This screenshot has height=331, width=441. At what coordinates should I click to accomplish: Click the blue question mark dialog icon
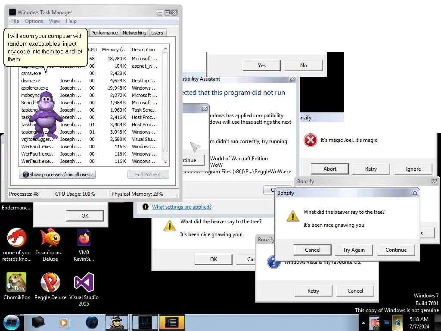[273, 262]
